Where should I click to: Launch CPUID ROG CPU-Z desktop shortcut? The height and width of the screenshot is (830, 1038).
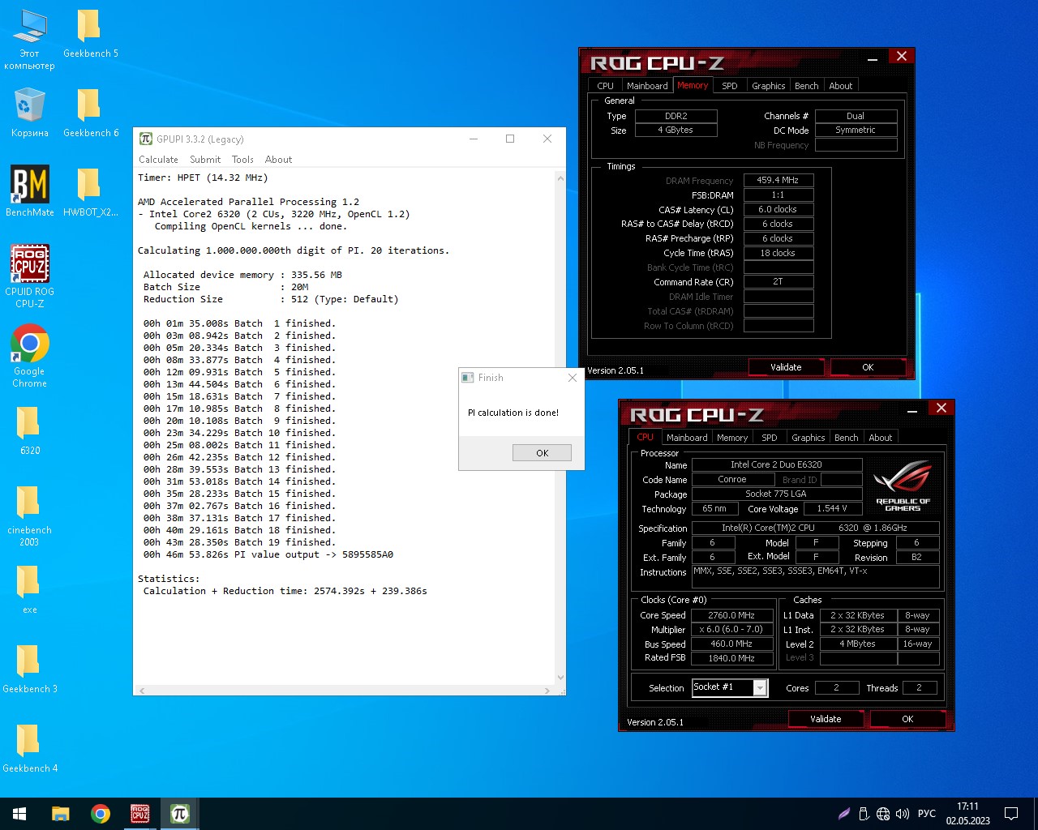click(29, 276)
